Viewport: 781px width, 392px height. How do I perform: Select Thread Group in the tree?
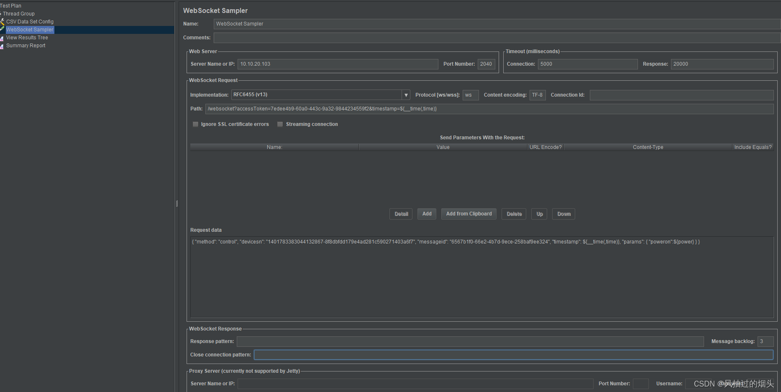(x=20, y=13)
